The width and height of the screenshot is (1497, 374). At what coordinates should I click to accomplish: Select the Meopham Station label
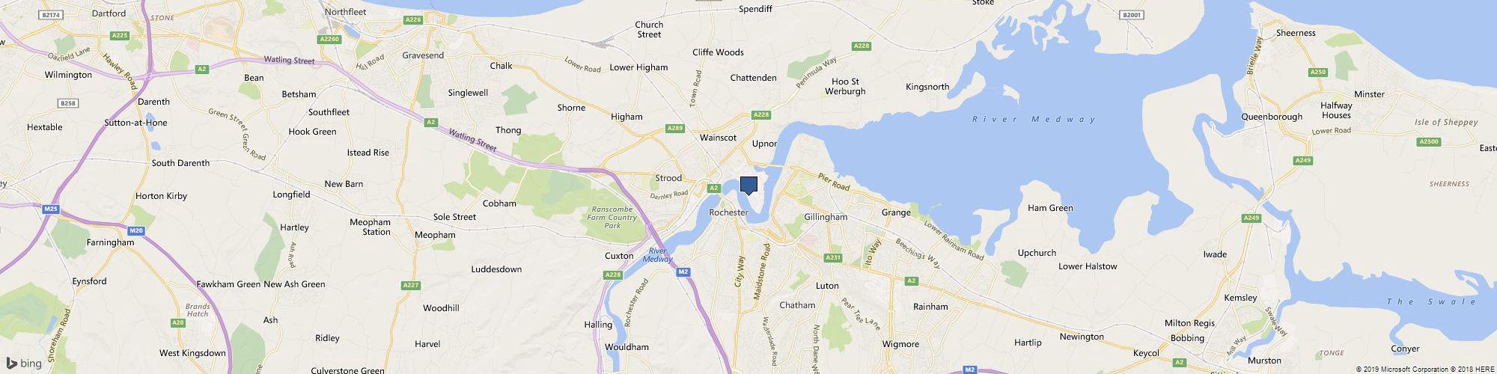(371, 227)
